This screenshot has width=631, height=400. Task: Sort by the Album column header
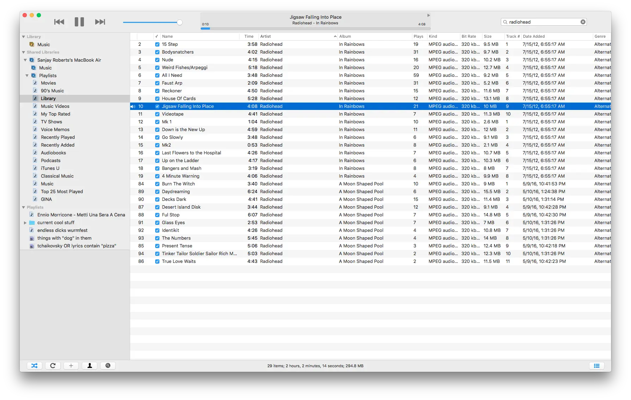click(x=345, y=36)
